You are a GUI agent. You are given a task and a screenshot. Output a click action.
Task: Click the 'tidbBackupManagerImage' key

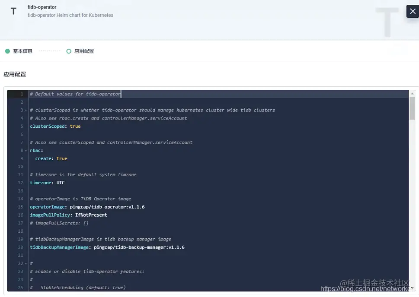59,247
